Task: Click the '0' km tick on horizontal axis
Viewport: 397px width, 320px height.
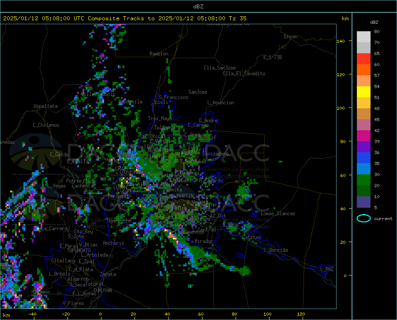Action: (x=101, y=314)
